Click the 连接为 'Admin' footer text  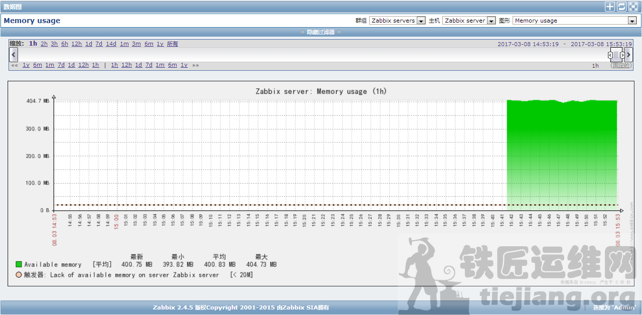(x=614, y=307)
